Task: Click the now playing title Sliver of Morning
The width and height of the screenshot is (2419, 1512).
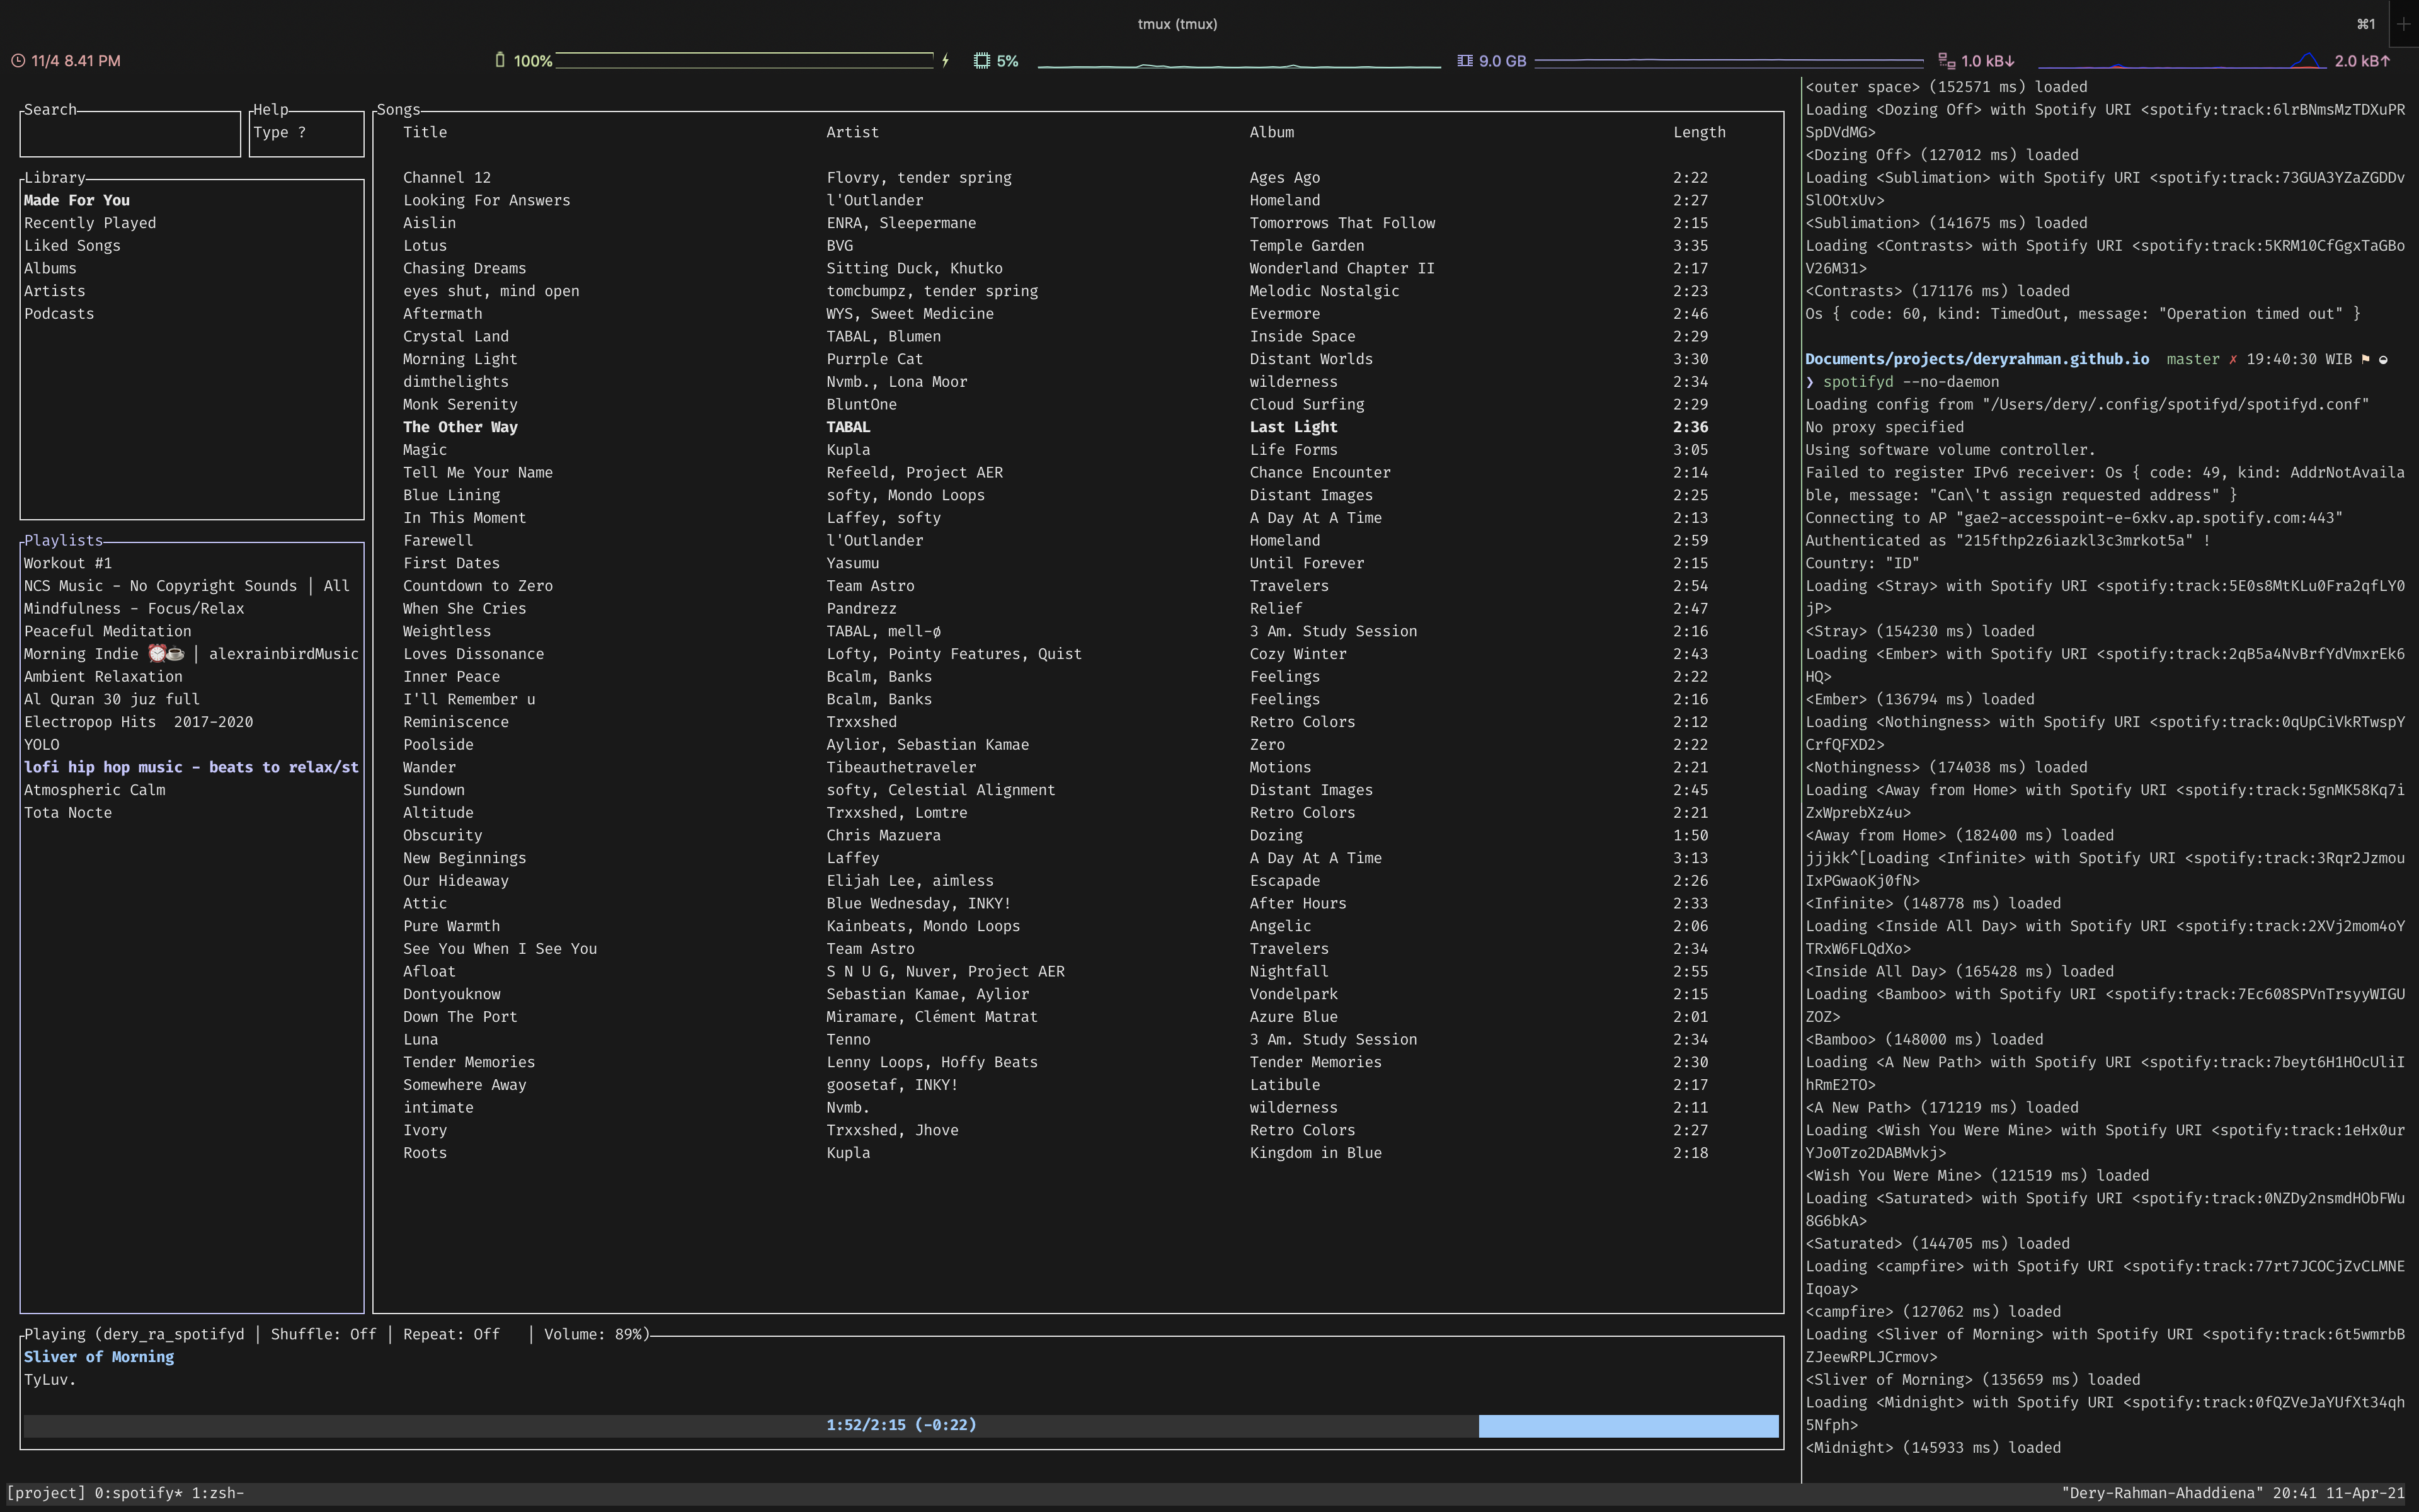Action: [x=99, y=1357]
